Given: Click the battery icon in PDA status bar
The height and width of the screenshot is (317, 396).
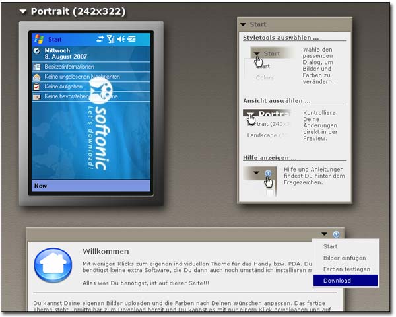Looking at the screenshot, I should tap(133, 39).
